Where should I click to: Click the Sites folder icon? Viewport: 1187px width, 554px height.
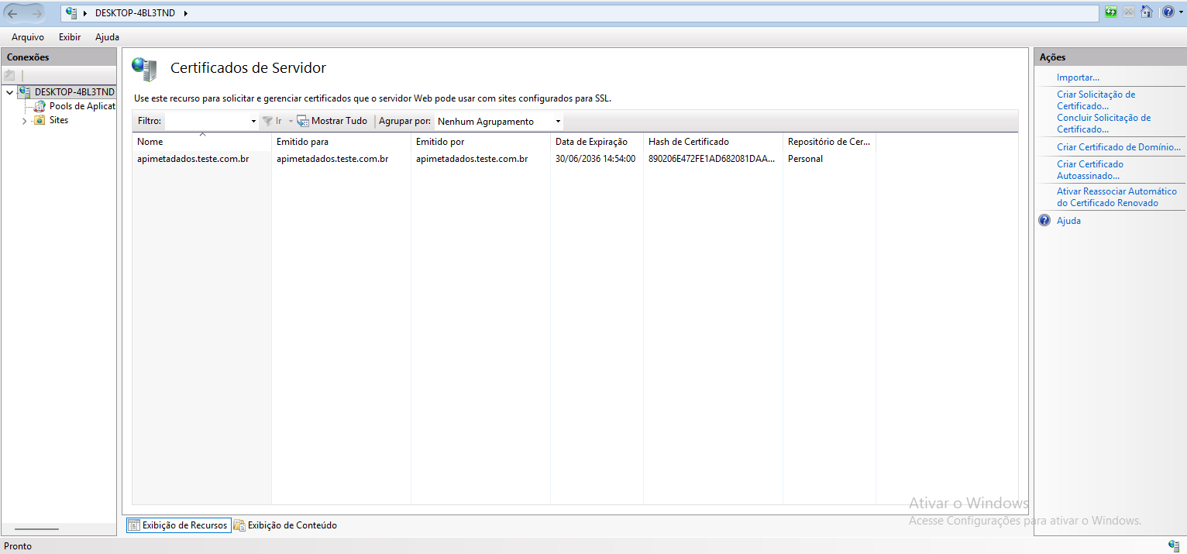(40, 120)
